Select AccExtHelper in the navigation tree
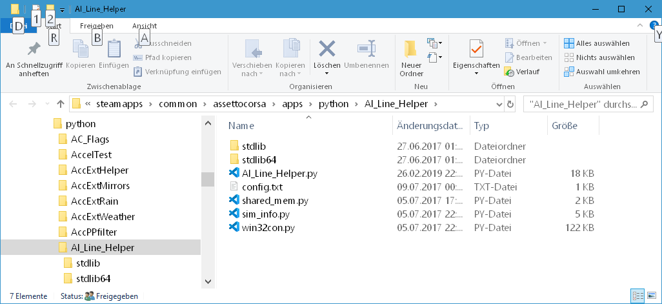The height and width of the screenshot is (304, 662). 99,170
